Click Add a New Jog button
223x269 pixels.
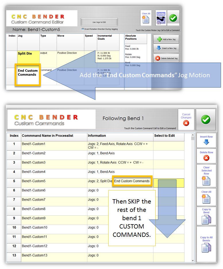(166, 39)
